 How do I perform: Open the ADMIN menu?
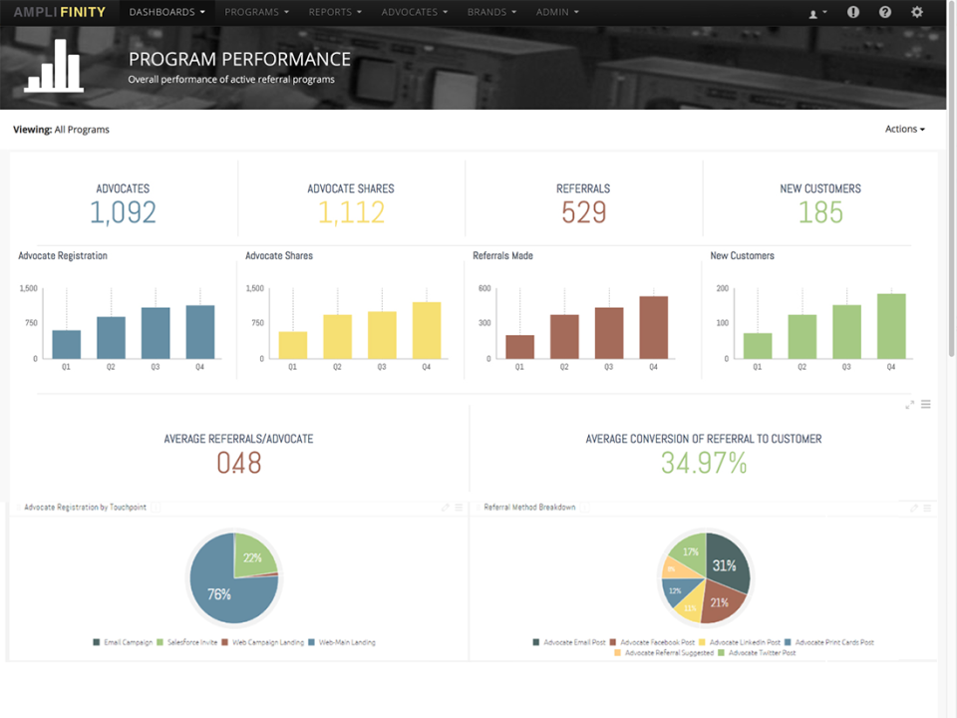(x=556, y=12)
